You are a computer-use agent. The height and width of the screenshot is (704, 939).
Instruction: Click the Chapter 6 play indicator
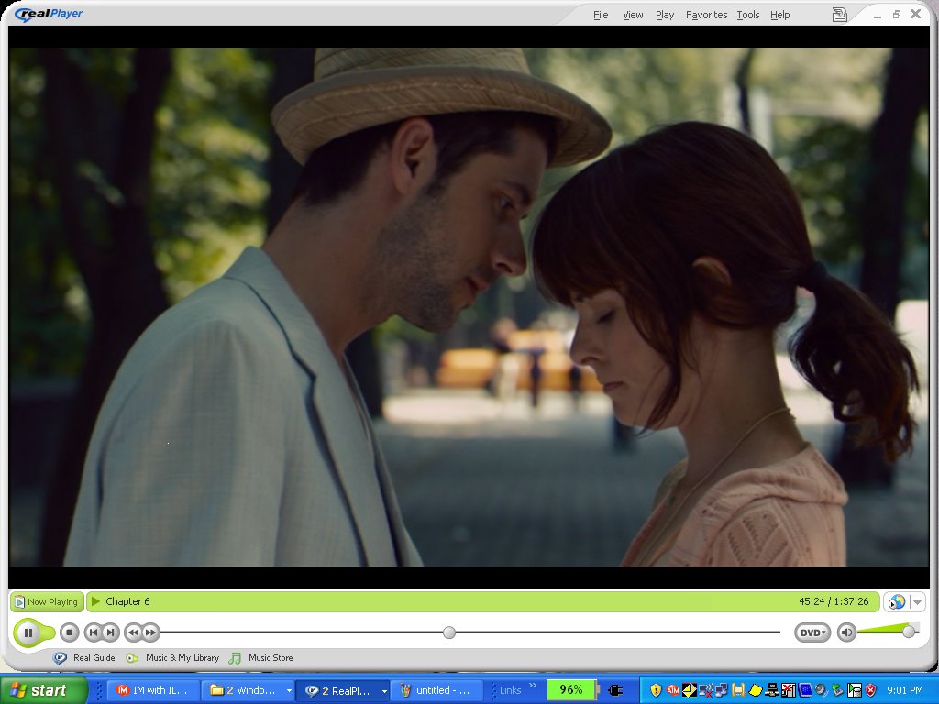tap(95, 601)
